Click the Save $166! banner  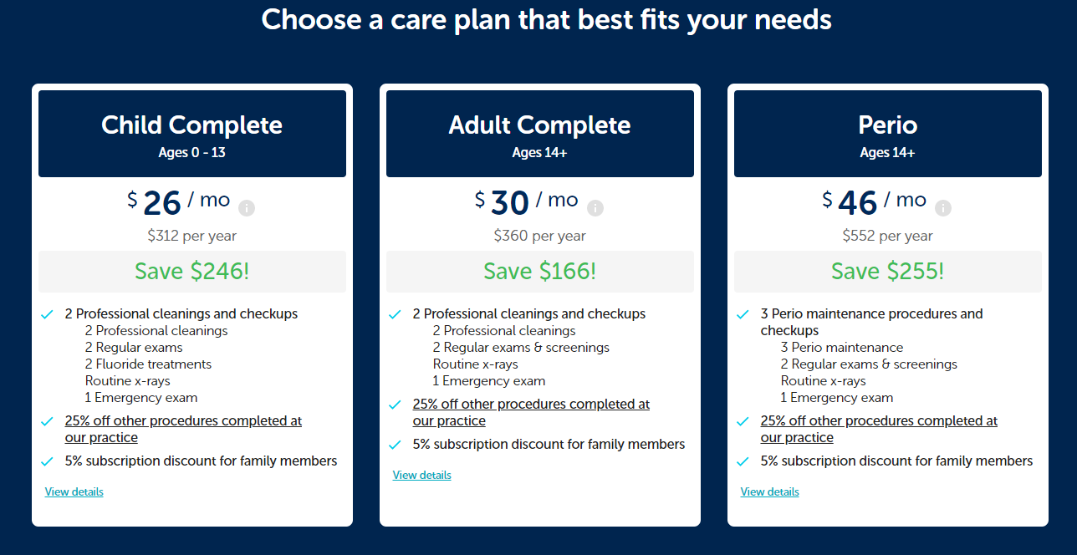click(x=540, y=272)
